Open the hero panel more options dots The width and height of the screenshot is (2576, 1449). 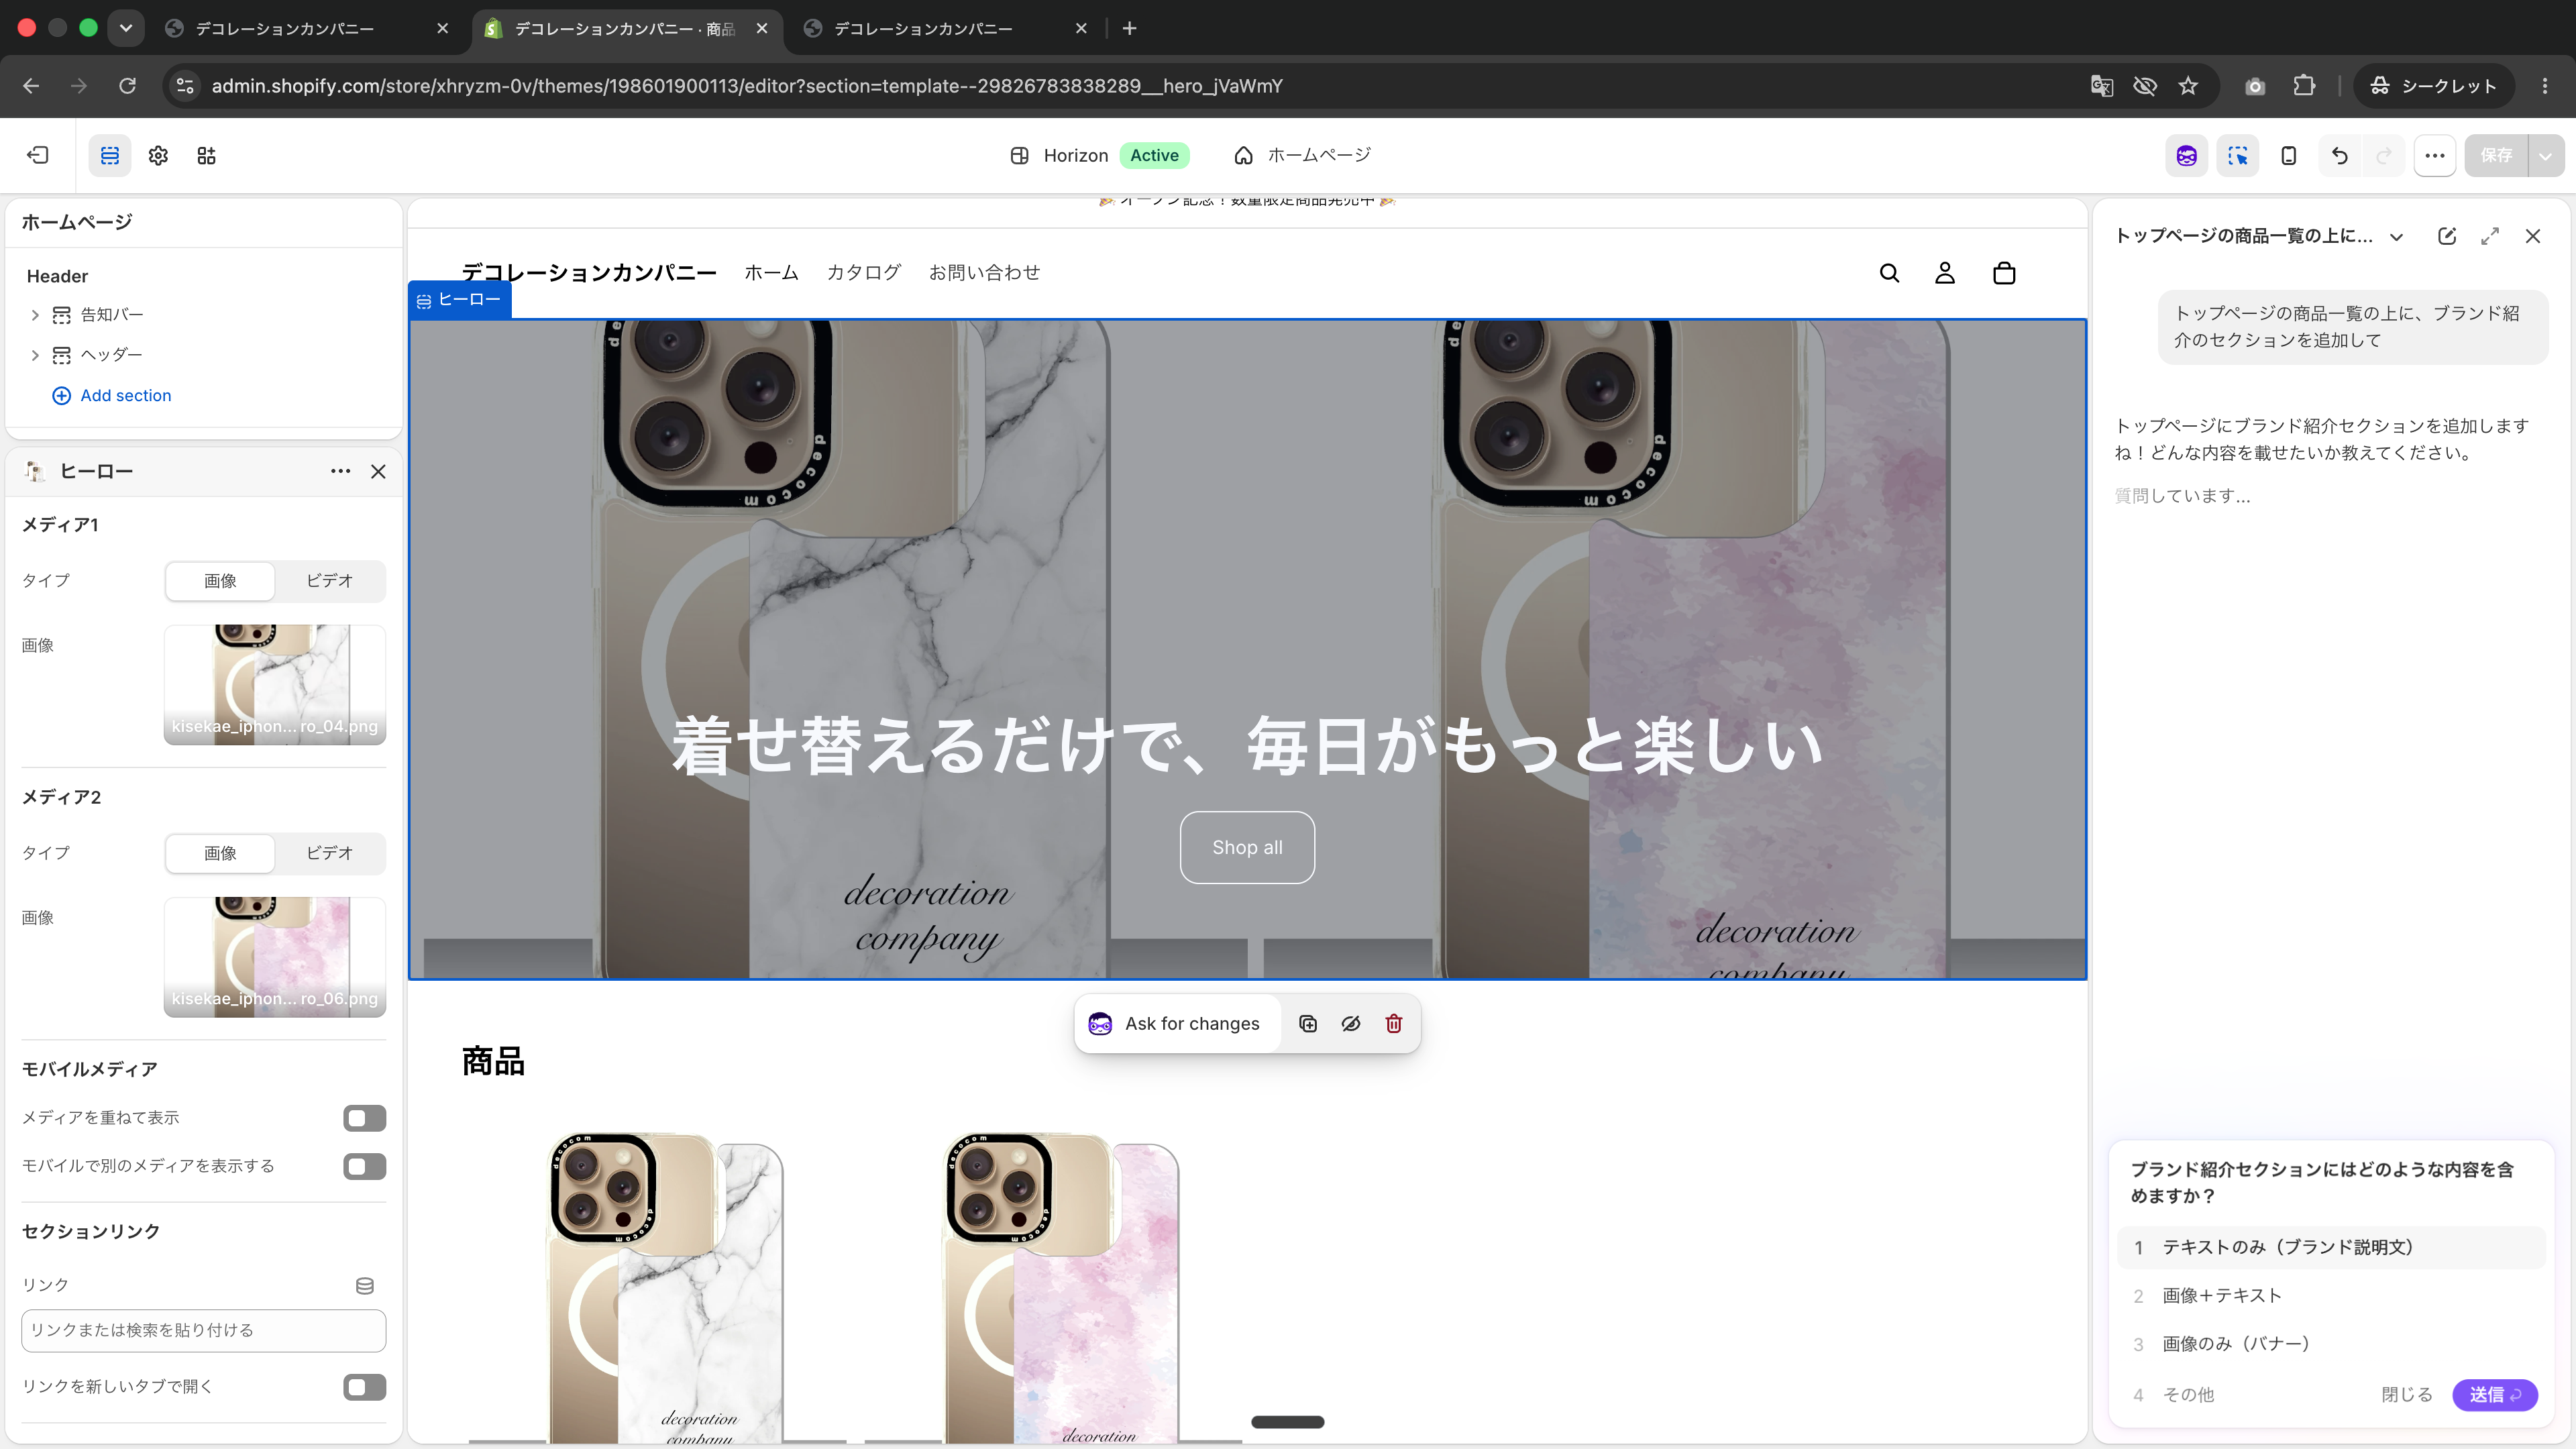pyautogui.click(x=340, y=471)
